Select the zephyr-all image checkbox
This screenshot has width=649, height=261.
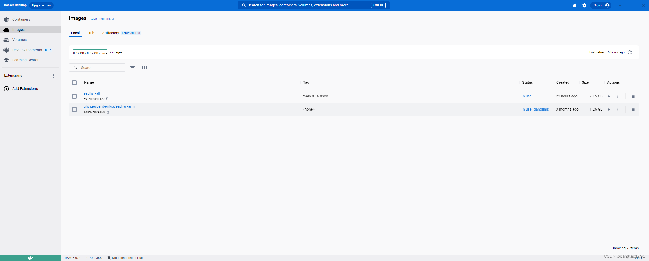[x=74, y=96]
